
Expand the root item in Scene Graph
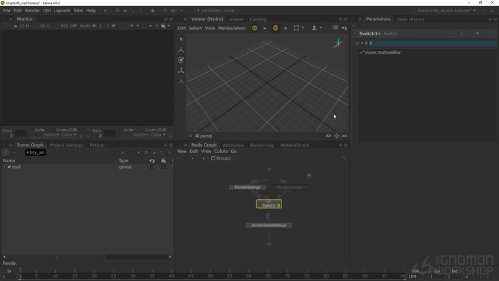pos(4,167)
